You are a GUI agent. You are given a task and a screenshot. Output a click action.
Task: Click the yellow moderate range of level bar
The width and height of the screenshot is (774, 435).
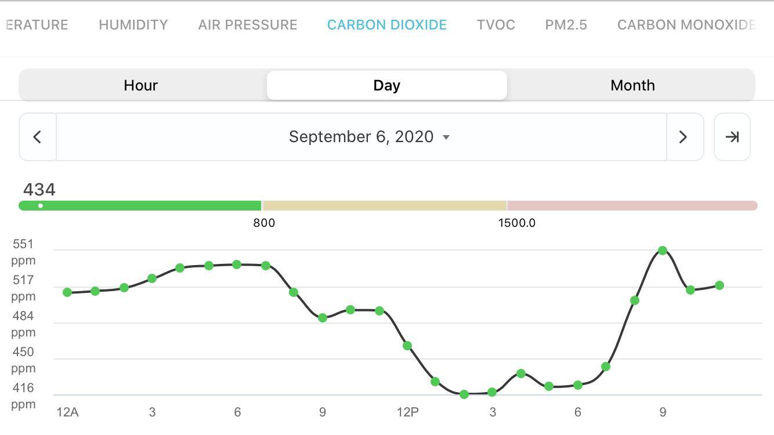pos(385,206)
